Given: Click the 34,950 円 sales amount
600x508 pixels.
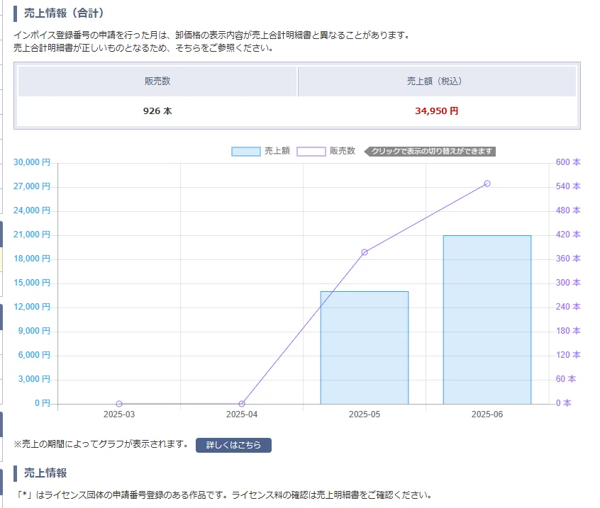Looking at the screenshot, I should coord(437,111).
